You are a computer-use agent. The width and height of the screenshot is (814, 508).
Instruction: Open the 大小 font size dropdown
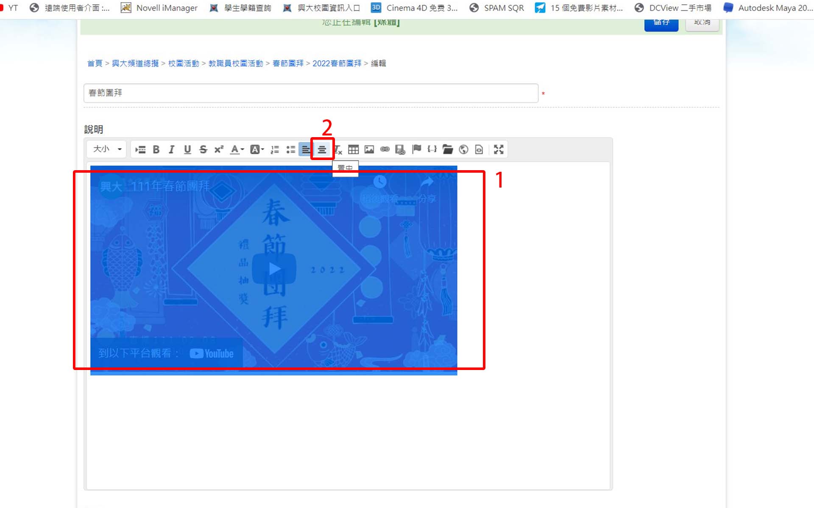pos(107,149)
